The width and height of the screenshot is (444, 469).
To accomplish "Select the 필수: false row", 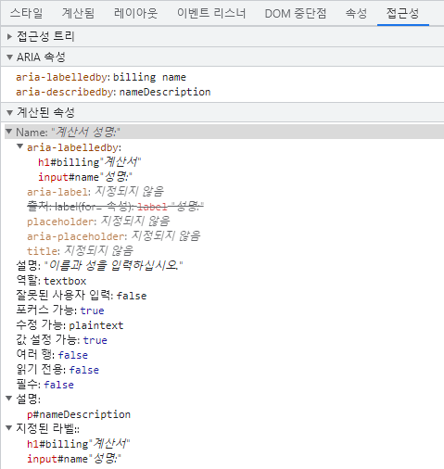I will click(44, 385).
